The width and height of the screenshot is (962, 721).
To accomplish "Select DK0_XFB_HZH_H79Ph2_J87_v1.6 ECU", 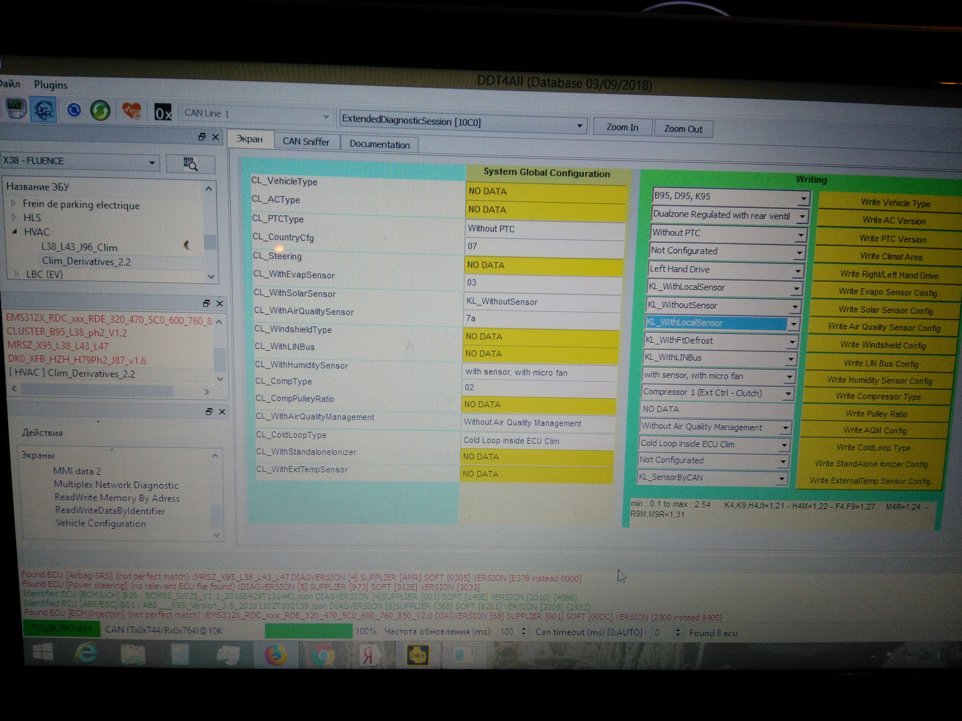I will [77, 360].
